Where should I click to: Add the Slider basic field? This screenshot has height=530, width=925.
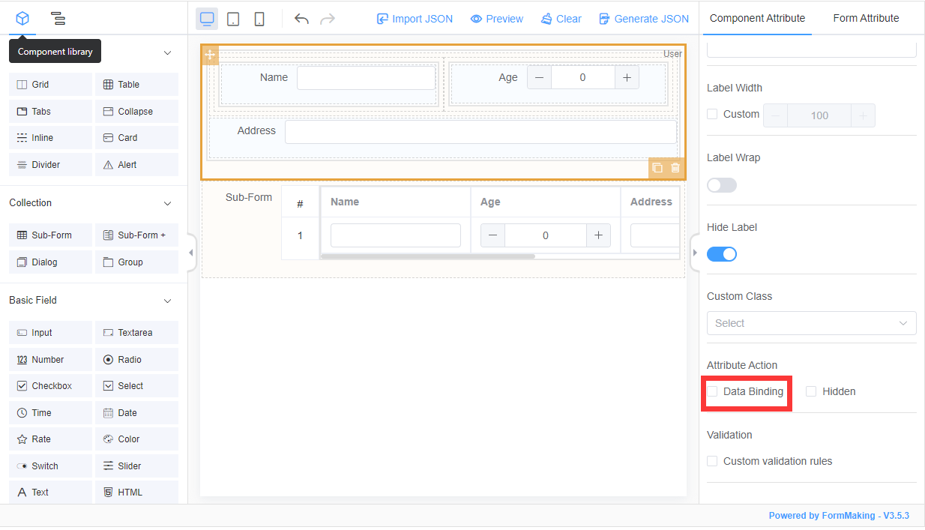coord(136,466)
